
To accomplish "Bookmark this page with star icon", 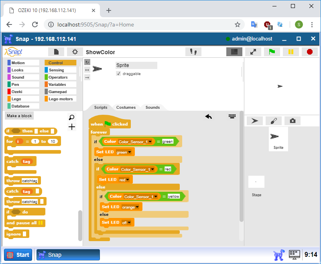I will pos(237,25).
